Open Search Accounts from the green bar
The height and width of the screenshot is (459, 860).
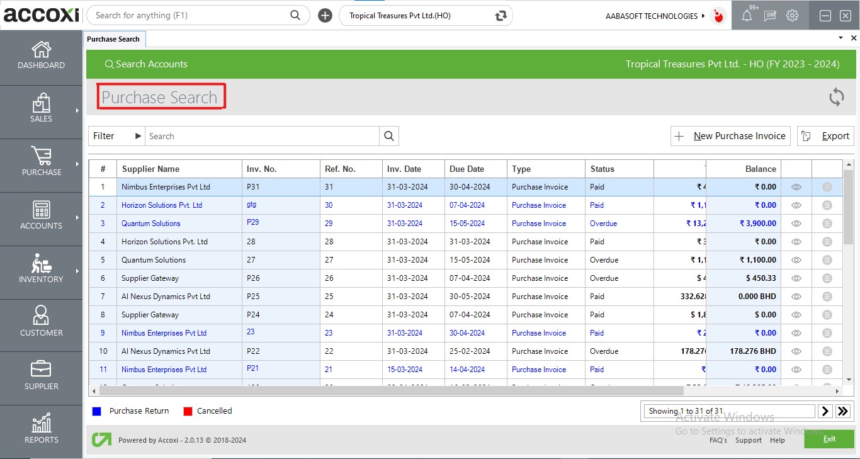tap(147, 64)
